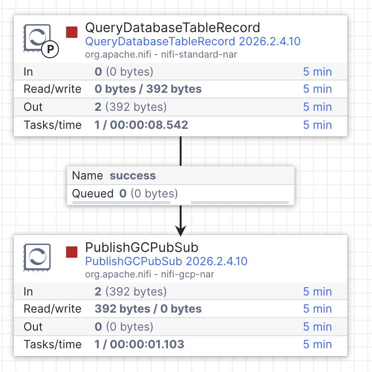Click the Tasks/time row of QueryDatabaseTableRecord
The width and height of the screenshot is (372, 372).
click(180, 125)
